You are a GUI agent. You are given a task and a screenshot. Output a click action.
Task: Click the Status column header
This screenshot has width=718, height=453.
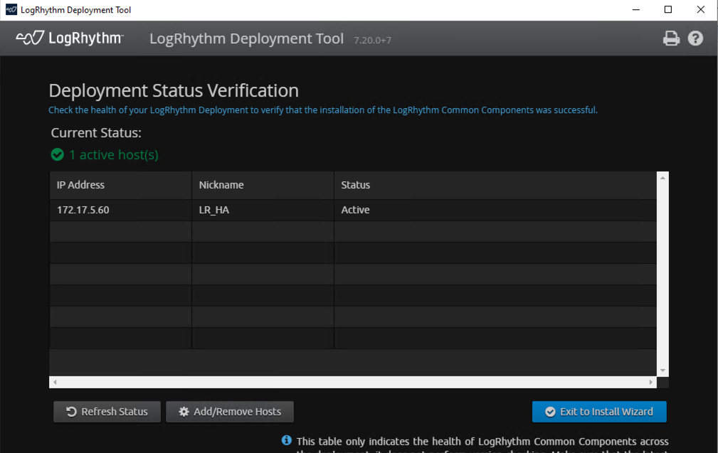[x=356, y=185]
